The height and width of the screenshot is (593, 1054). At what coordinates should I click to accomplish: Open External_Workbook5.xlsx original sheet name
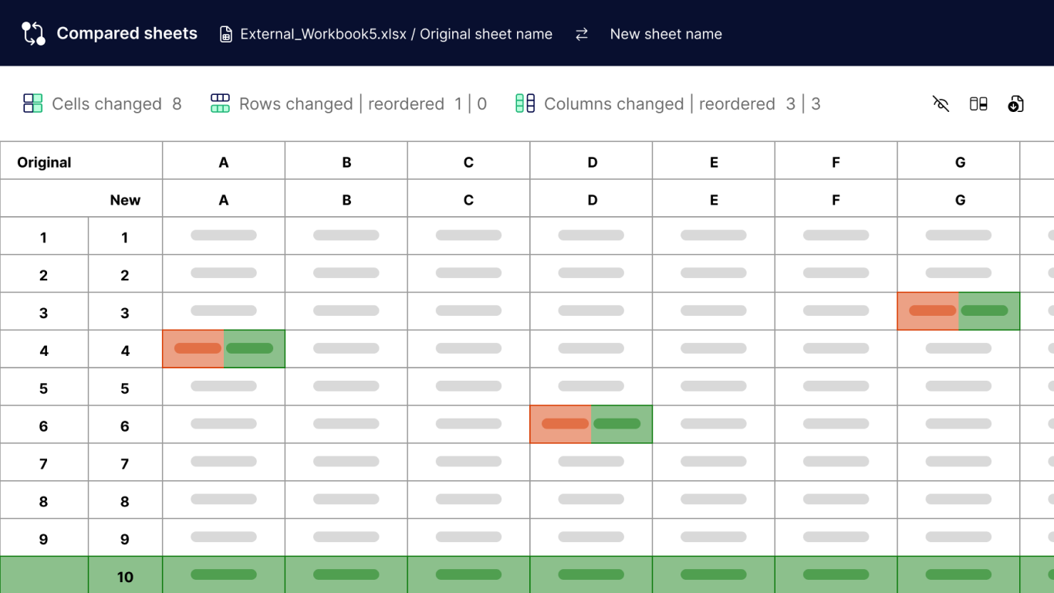click(396, 34)
